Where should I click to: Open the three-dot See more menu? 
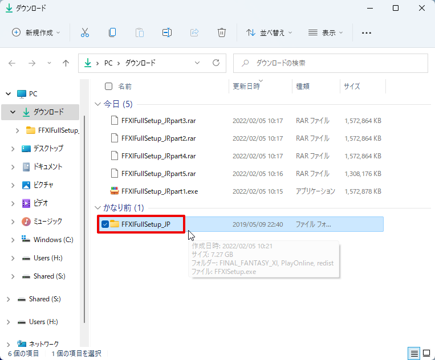pyautogui.click(x=366, y=33)
